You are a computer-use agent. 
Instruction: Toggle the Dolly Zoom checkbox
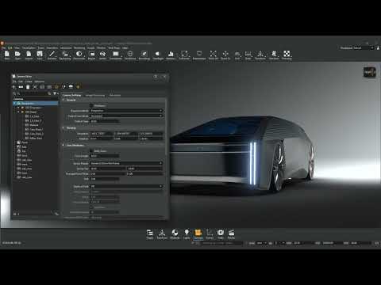[91, 151]
